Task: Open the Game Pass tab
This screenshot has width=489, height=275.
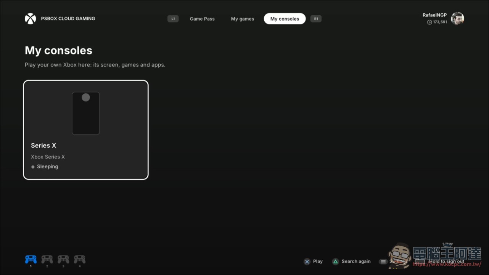Action: 202,19
